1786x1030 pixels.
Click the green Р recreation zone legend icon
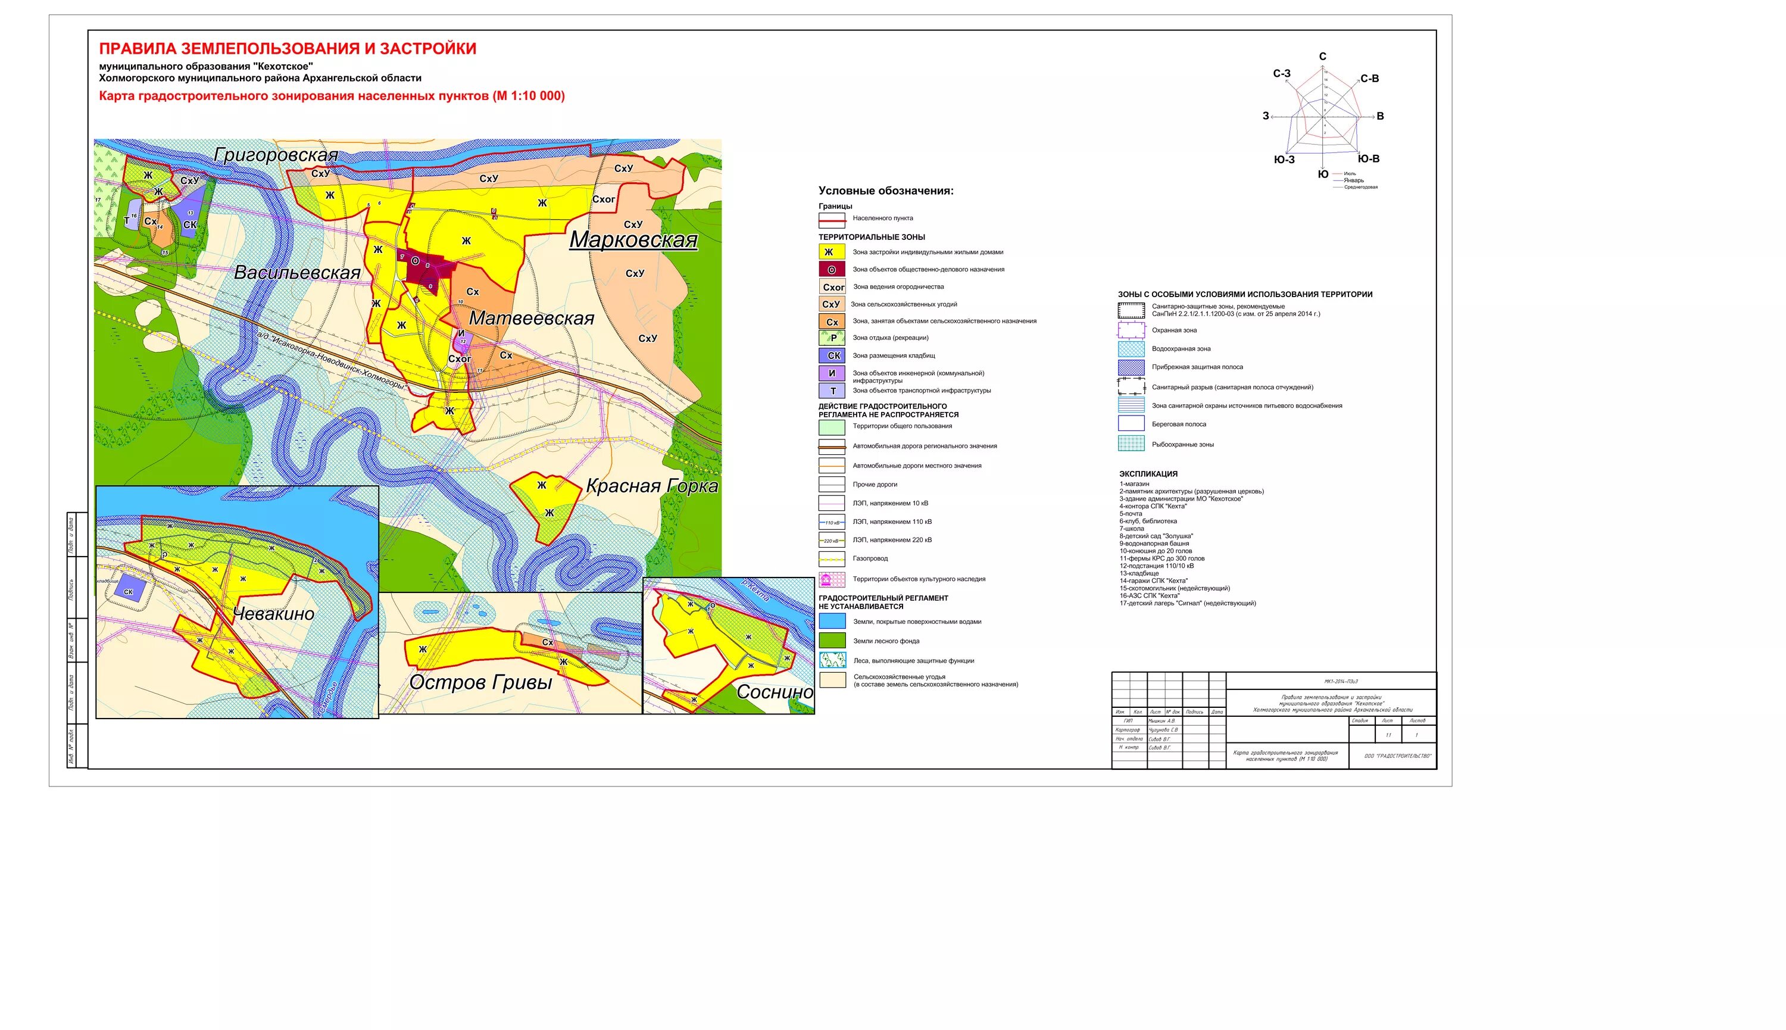[832, 338]
